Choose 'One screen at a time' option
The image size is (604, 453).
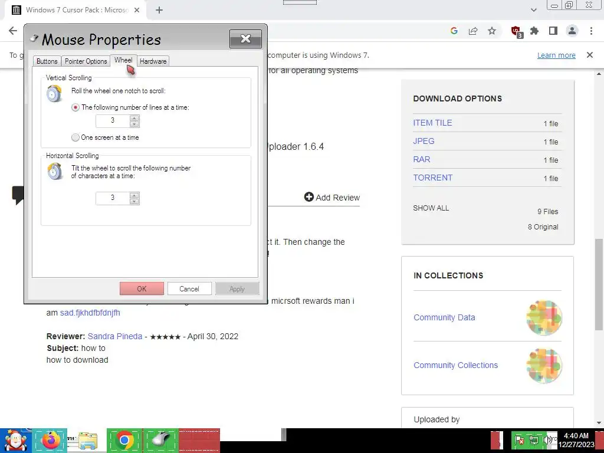pyautogui.click(x=75, y=137)
